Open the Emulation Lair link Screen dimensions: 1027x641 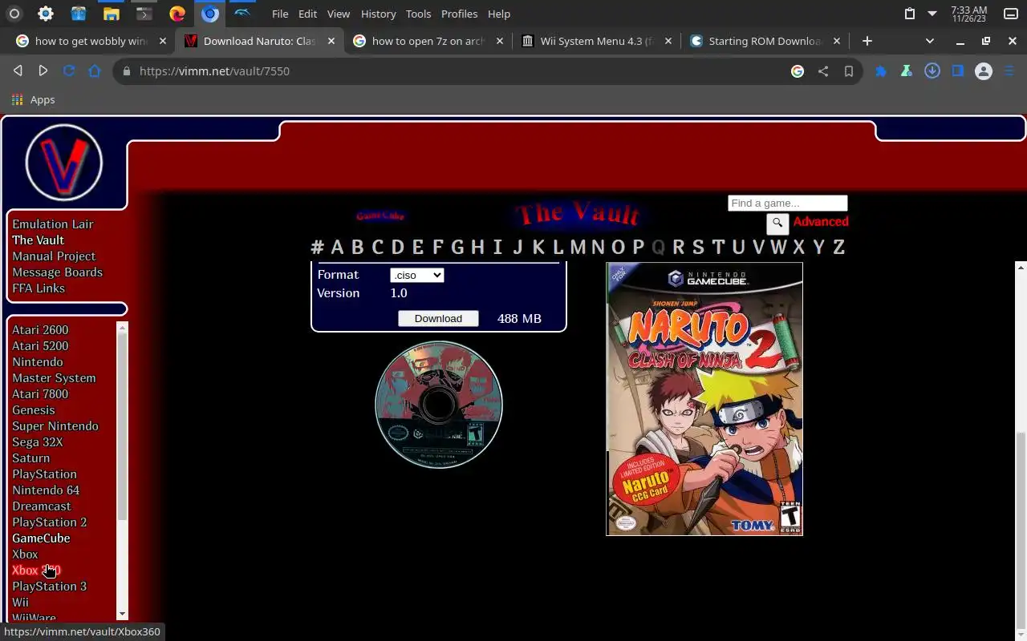53,224
